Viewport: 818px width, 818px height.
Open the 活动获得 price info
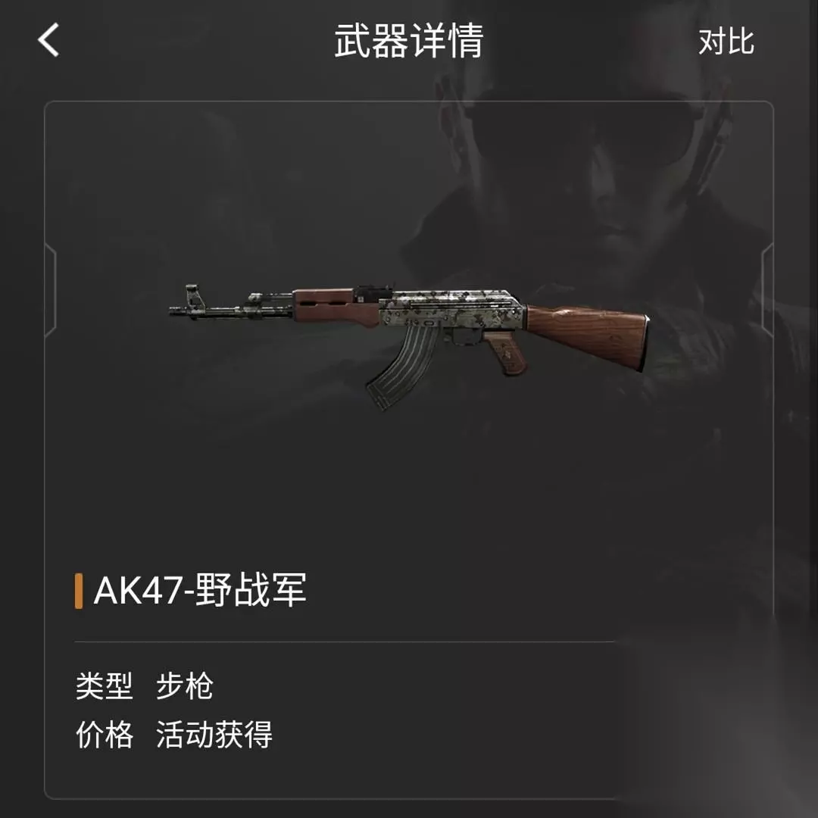pos(214,735)
